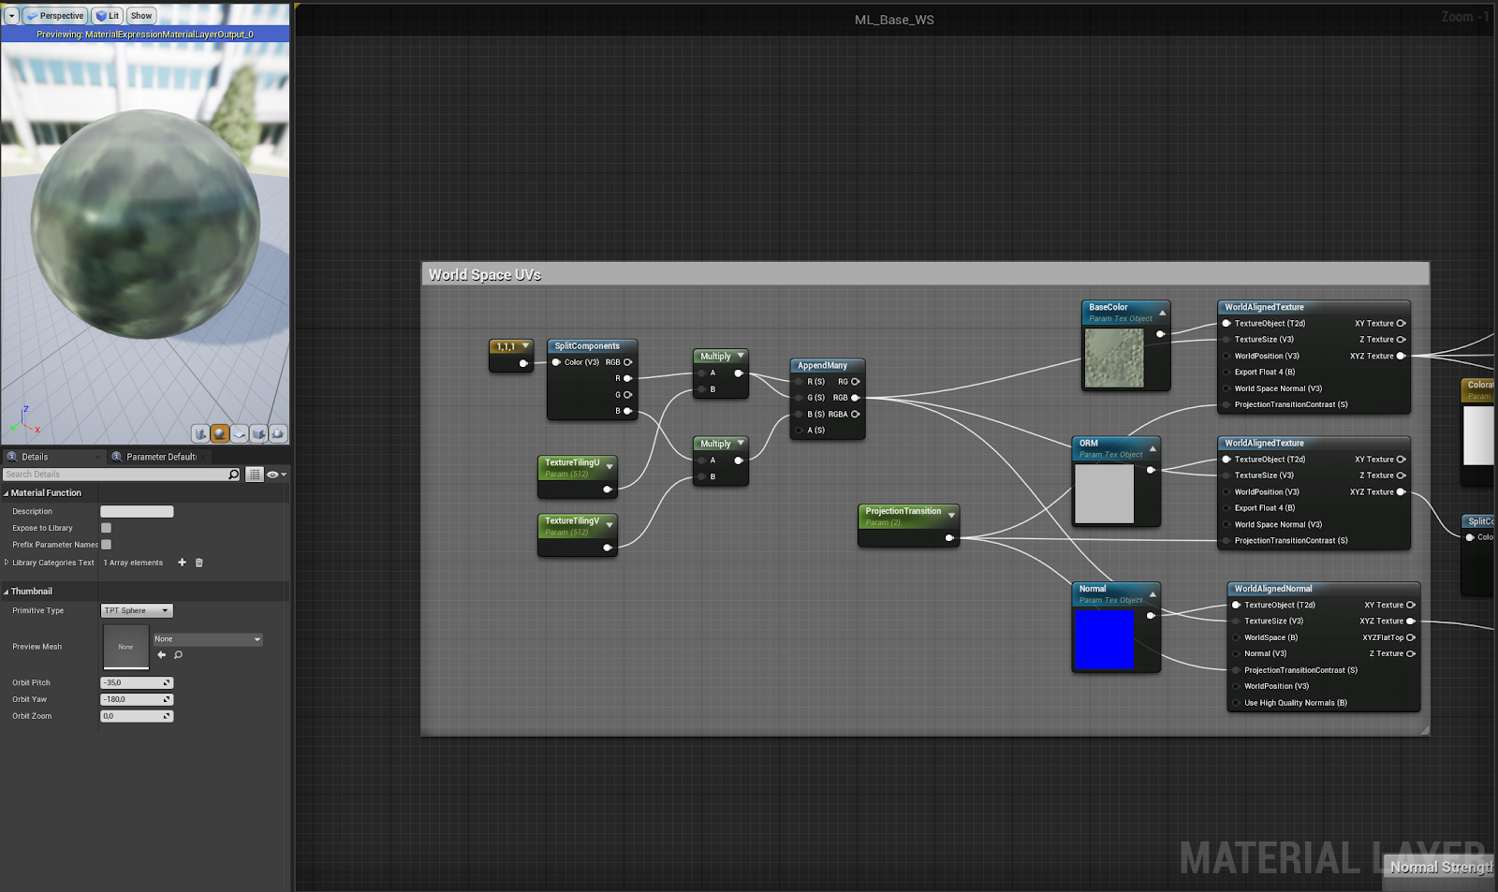Collapse the TextureTilingU node with its arrow
This screenshot has height=892, width=1498.
609,466
